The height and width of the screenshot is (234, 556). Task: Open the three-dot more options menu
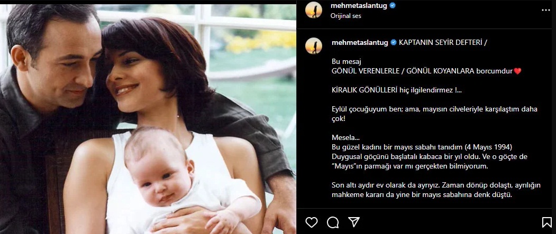(x=546, y=10)
